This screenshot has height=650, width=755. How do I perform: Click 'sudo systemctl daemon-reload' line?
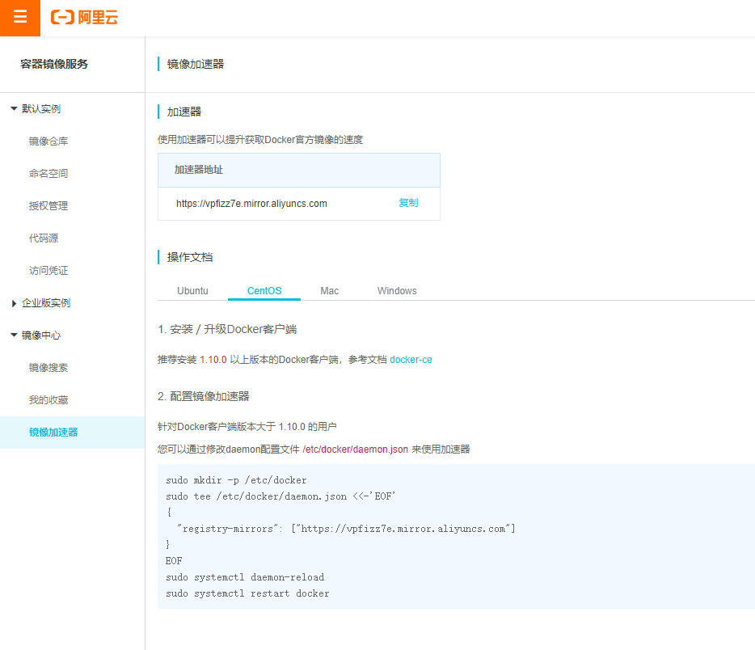[x=245, y=576]
